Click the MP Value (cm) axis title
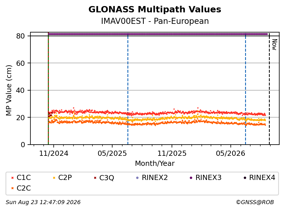This screenshot has height=211, width=285. [x=9, y=90]
